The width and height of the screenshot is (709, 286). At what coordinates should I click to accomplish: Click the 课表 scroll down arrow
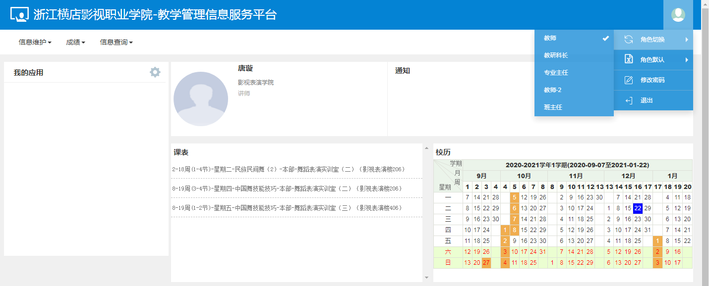426,277
